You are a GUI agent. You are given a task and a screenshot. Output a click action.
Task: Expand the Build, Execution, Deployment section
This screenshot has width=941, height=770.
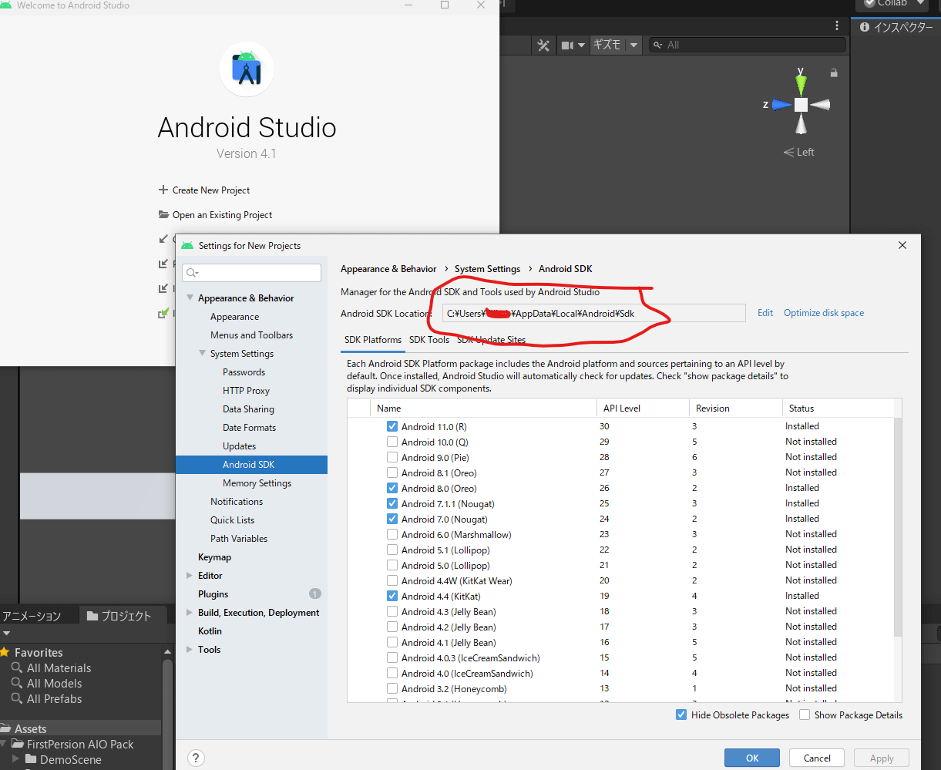click(x=190, y=613)
